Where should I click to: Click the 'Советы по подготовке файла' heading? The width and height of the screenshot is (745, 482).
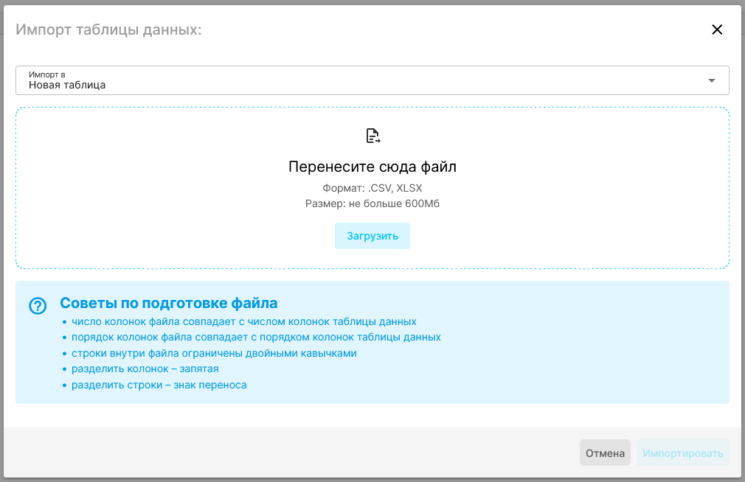pyautogui.click(x=168, y=303)
